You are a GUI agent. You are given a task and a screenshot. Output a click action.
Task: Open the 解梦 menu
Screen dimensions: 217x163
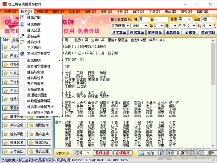(x=138, y=12)
